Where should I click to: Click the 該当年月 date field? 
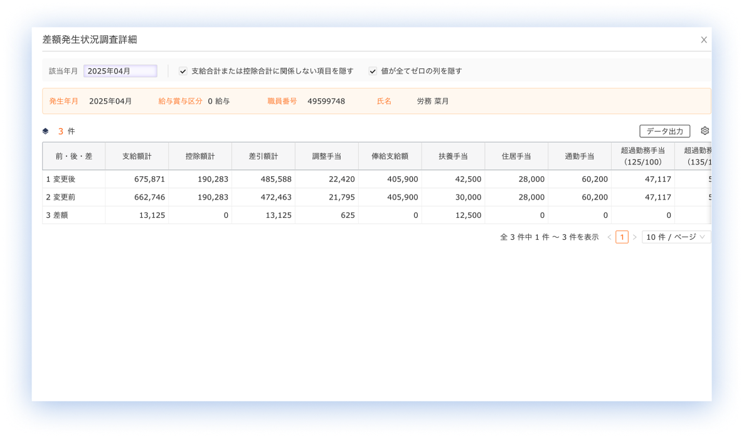120,71
